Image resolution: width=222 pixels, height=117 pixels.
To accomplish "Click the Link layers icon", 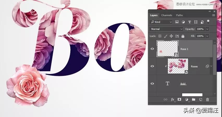I will pos(165,100).
